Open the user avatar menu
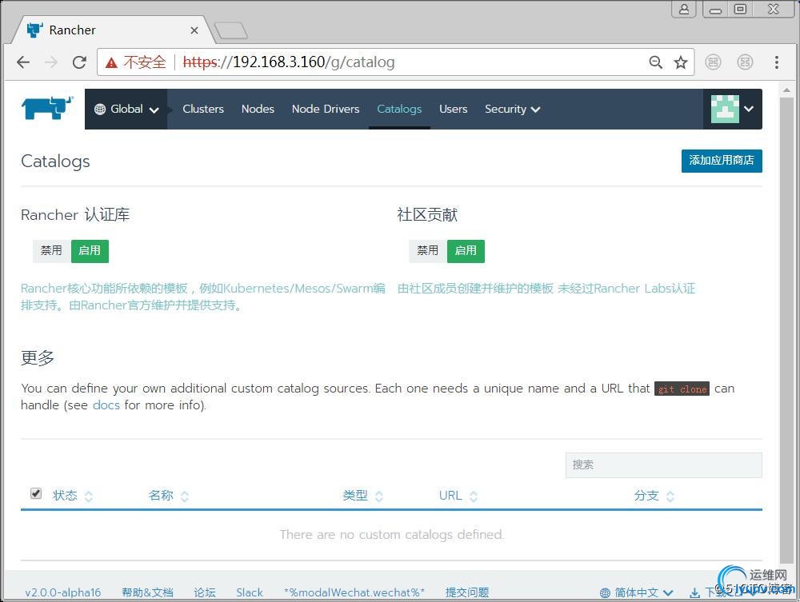 point(733,109)
